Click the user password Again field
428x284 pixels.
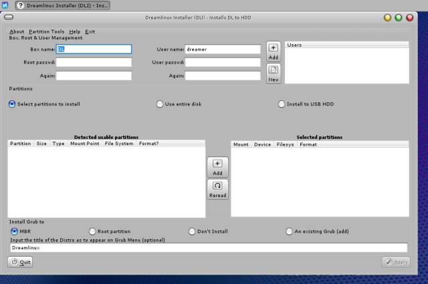[223, 76]
